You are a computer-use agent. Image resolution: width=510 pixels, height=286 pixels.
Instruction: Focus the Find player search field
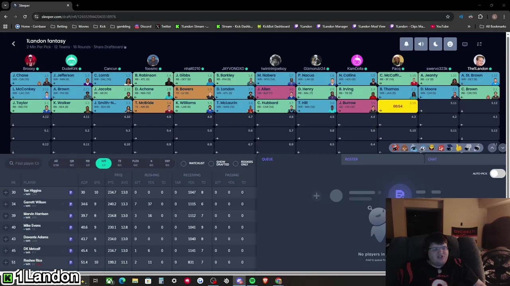(24, 163)
